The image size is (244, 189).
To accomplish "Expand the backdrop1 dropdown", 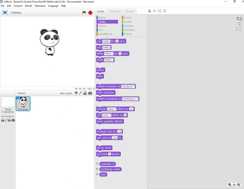I will pos(131,99).
